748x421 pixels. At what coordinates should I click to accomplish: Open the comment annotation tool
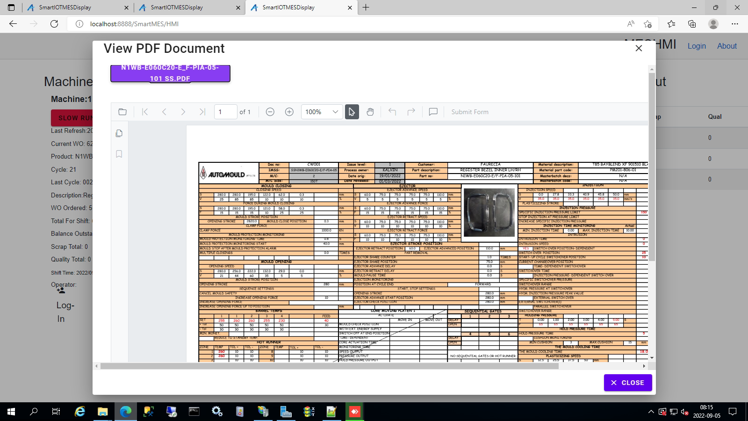point(433,112)
